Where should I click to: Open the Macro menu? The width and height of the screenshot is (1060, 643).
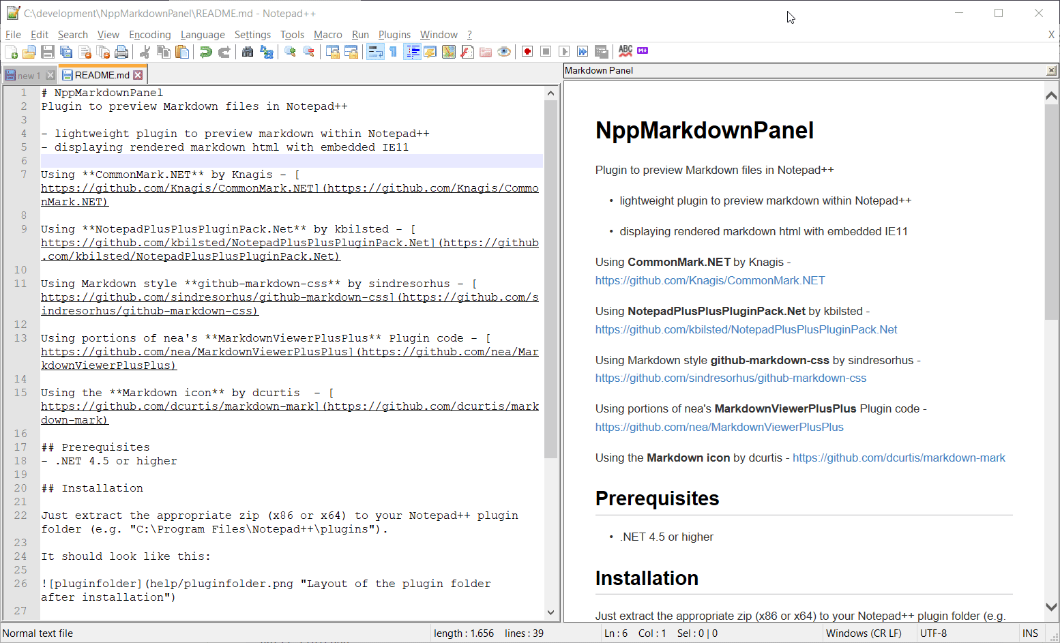328,35
